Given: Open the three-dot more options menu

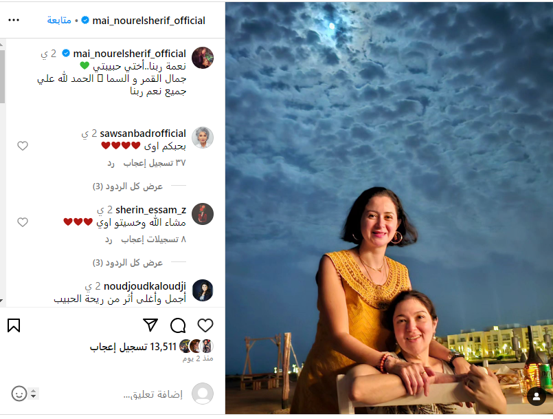Looking at the screenshot, I should tap(14, 20).
